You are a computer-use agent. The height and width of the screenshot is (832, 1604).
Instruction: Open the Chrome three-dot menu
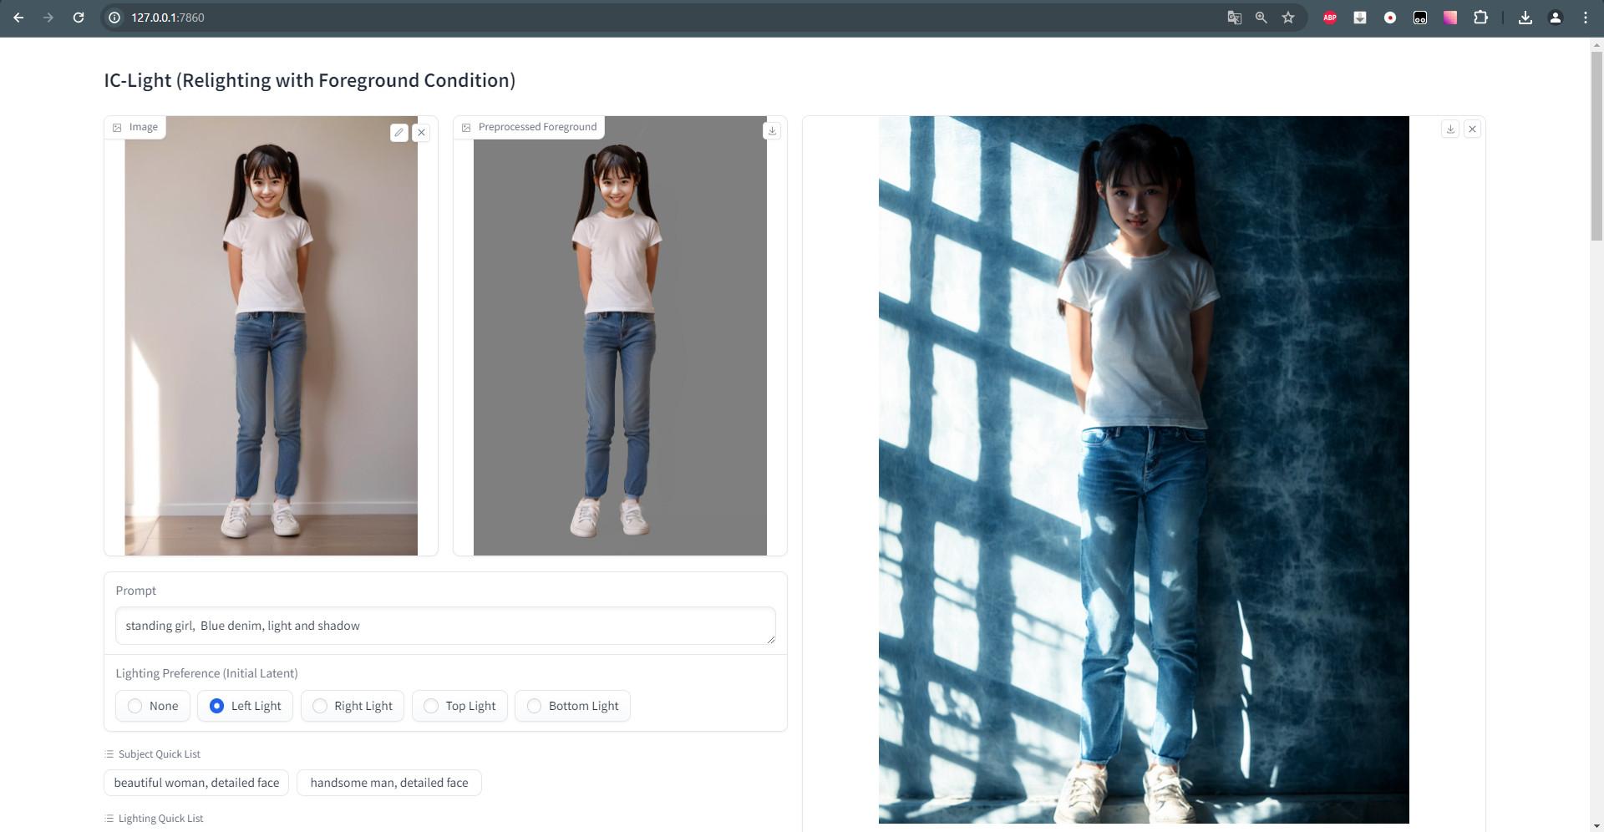(1585, 18)
